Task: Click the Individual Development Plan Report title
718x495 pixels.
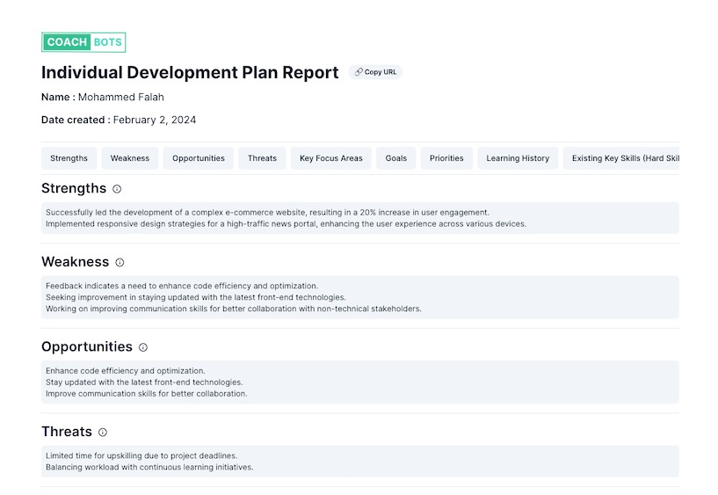Action: (x=190, y=73)
